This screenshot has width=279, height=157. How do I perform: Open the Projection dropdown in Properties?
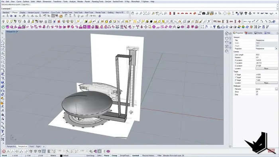tap(276, 49)
